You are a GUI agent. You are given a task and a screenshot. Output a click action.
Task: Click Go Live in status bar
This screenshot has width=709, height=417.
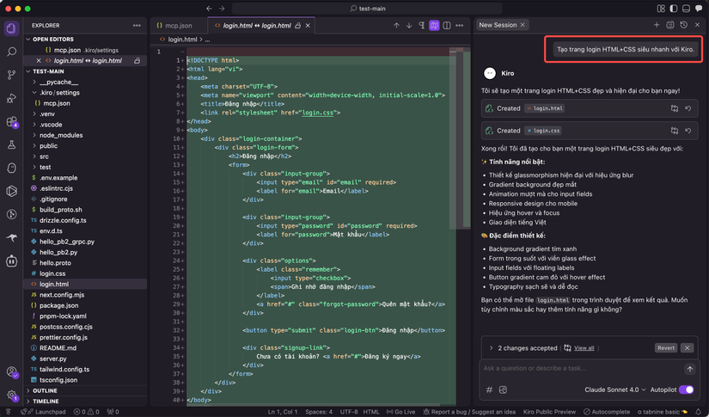click(400, 412)
